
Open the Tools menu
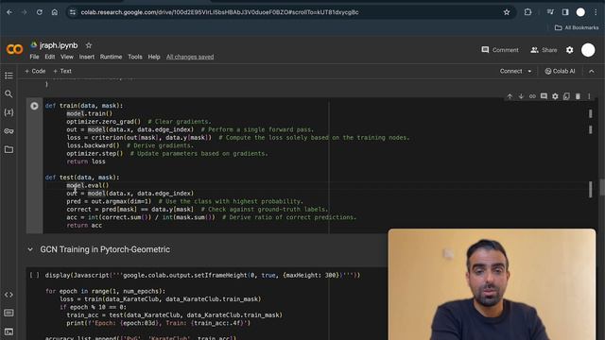[x=135, y=57]
